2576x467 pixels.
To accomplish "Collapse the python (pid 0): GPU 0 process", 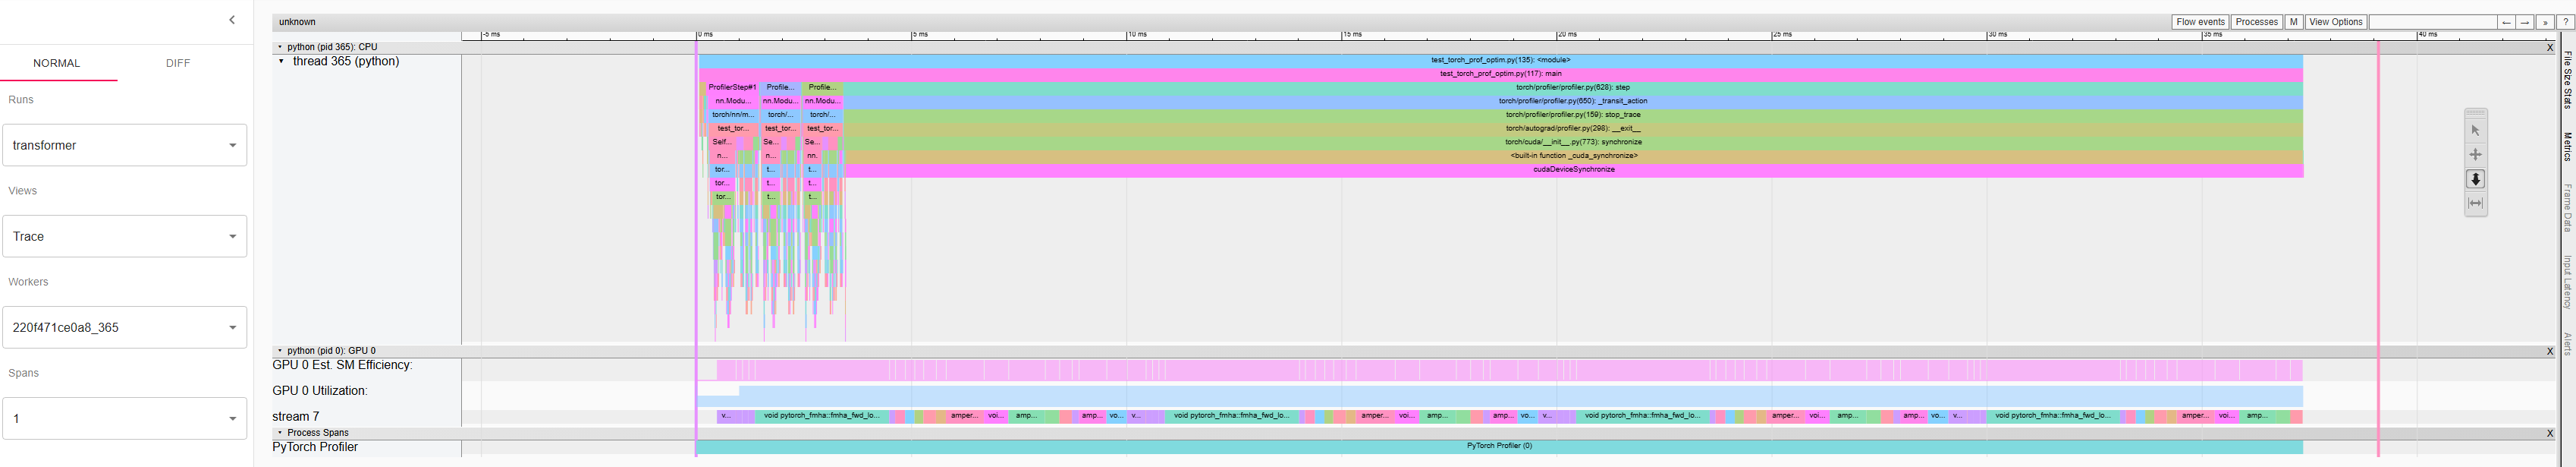I will click(x=279, y=351).
